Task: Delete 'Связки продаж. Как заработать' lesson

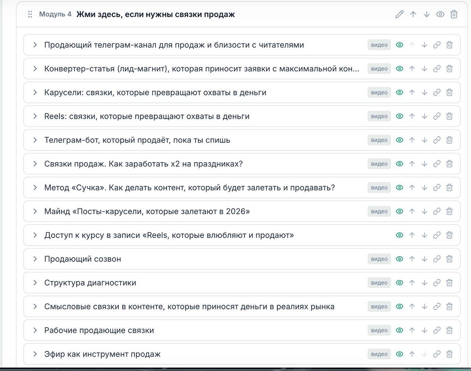Action: point(449,164)
